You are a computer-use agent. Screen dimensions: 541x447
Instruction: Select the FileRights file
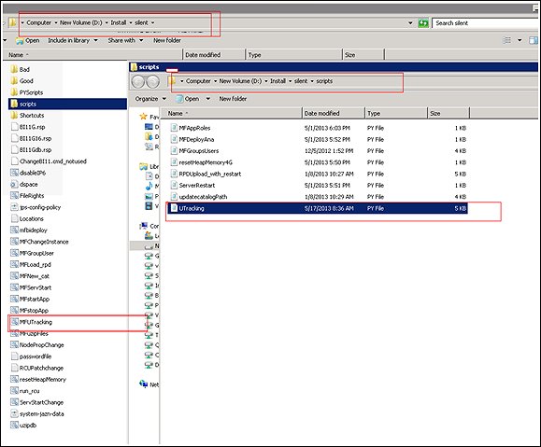tap(28, 196)
